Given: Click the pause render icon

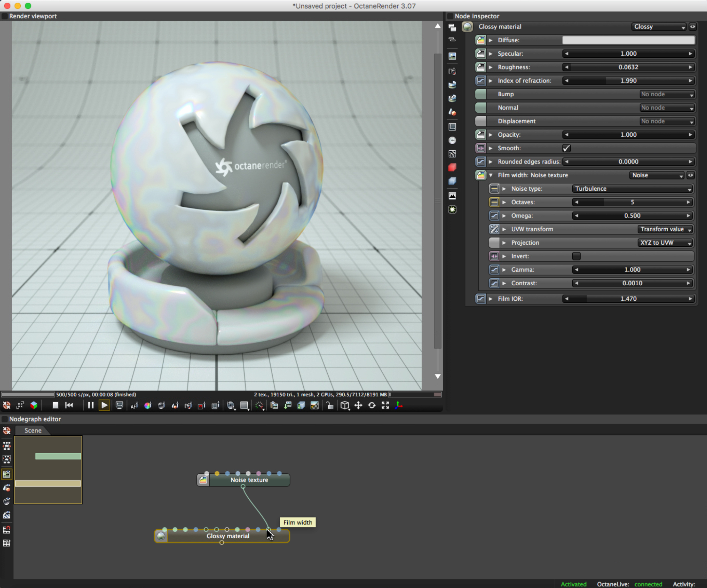Looking at the screenshot, I should [90, 405].
